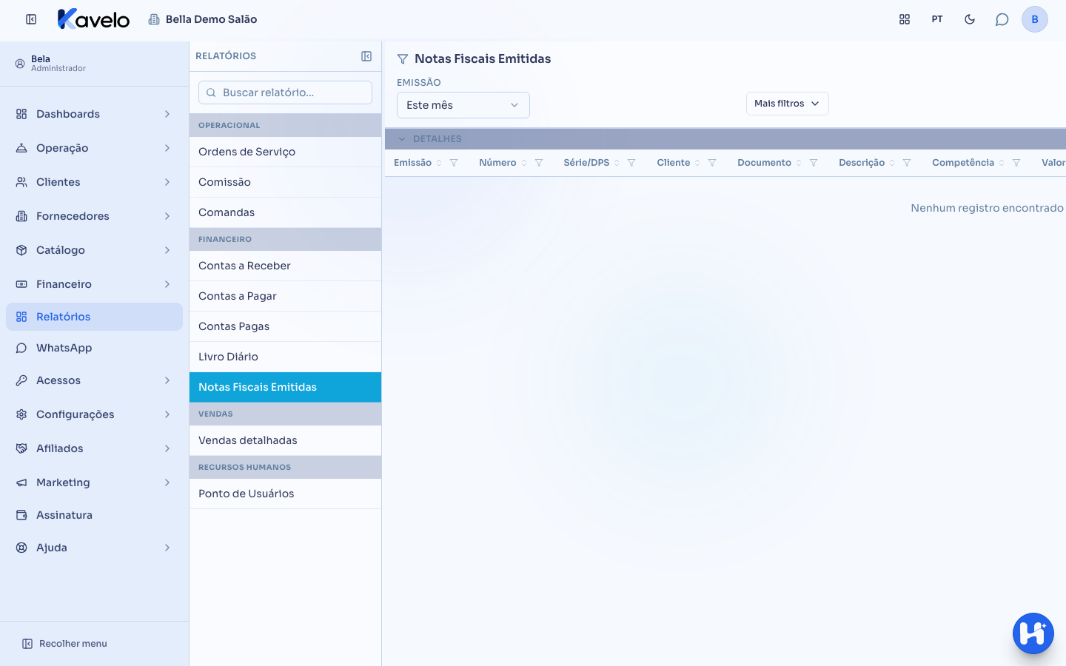Click the Kavelo logo
This screenshot has height=666, width=1066.
click(93, 19)
